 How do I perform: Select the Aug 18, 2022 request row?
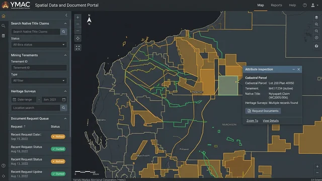click(x=39, y=149)
